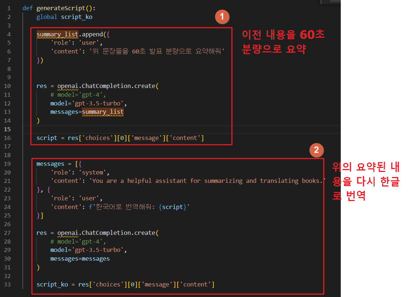Screen dimensions: 413x297
Task: Click line number 26 in the gutter
Action: point(7,224)
